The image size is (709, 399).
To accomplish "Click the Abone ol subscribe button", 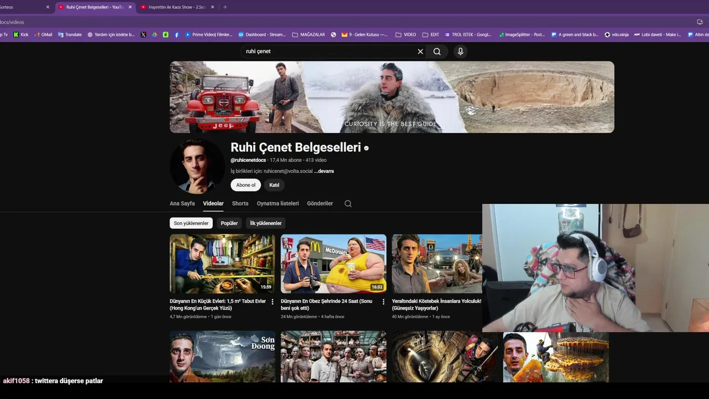I will 246,185.
